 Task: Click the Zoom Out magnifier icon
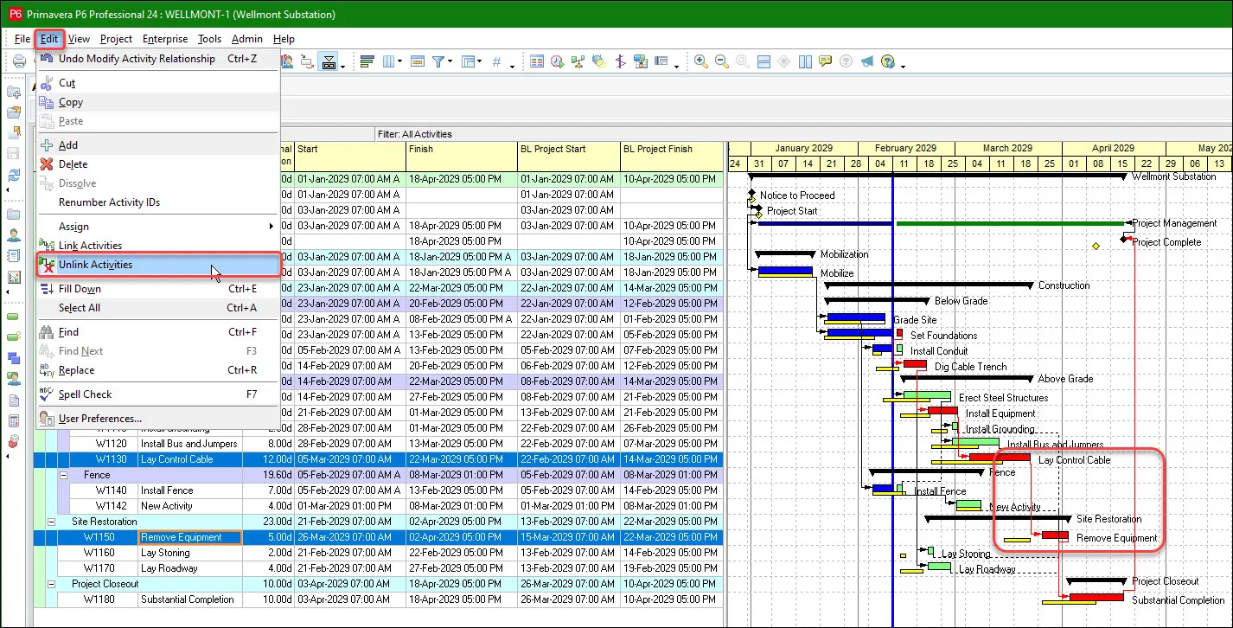pos(721,61)
